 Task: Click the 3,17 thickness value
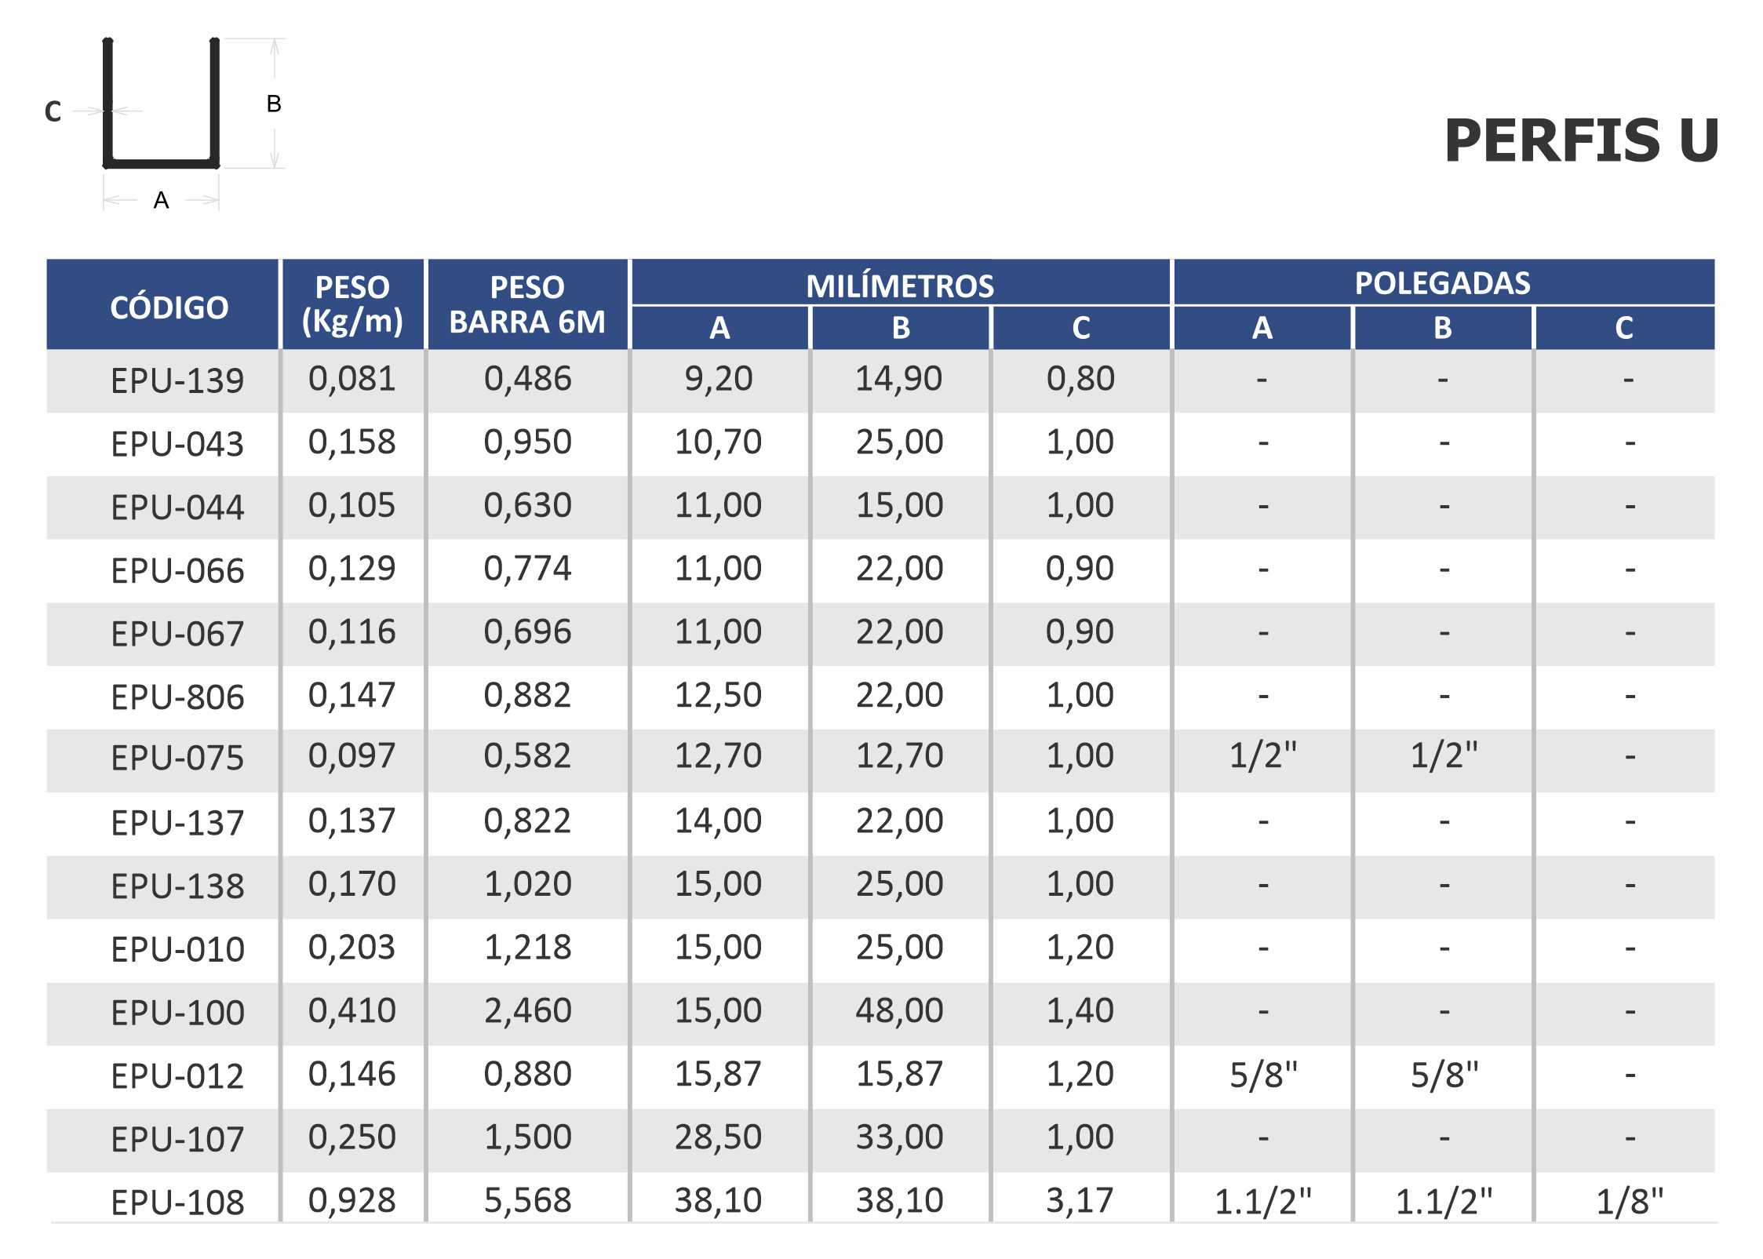pyautogui.click(x=1080, y=1200)
